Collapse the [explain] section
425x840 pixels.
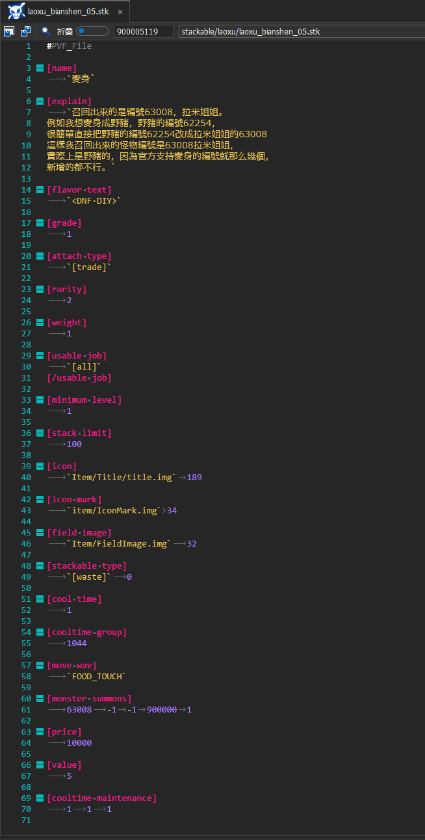tap(40, 102)
